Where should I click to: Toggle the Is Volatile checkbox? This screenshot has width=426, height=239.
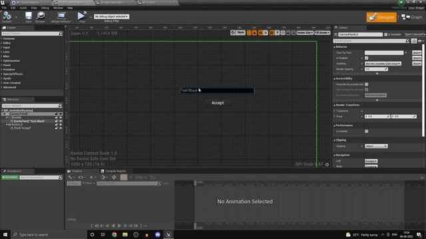[367, 131]
